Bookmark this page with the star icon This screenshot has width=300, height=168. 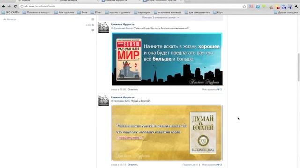pos(244,6)
